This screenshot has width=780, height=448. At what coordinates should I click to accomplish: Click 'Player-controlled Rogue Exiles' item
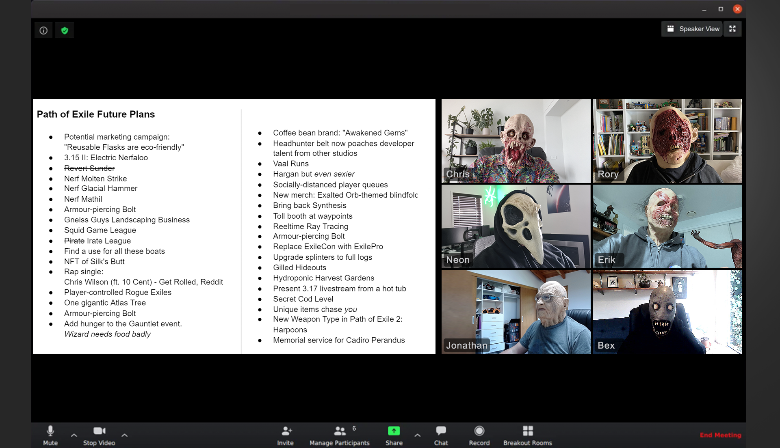click(118, 292)
